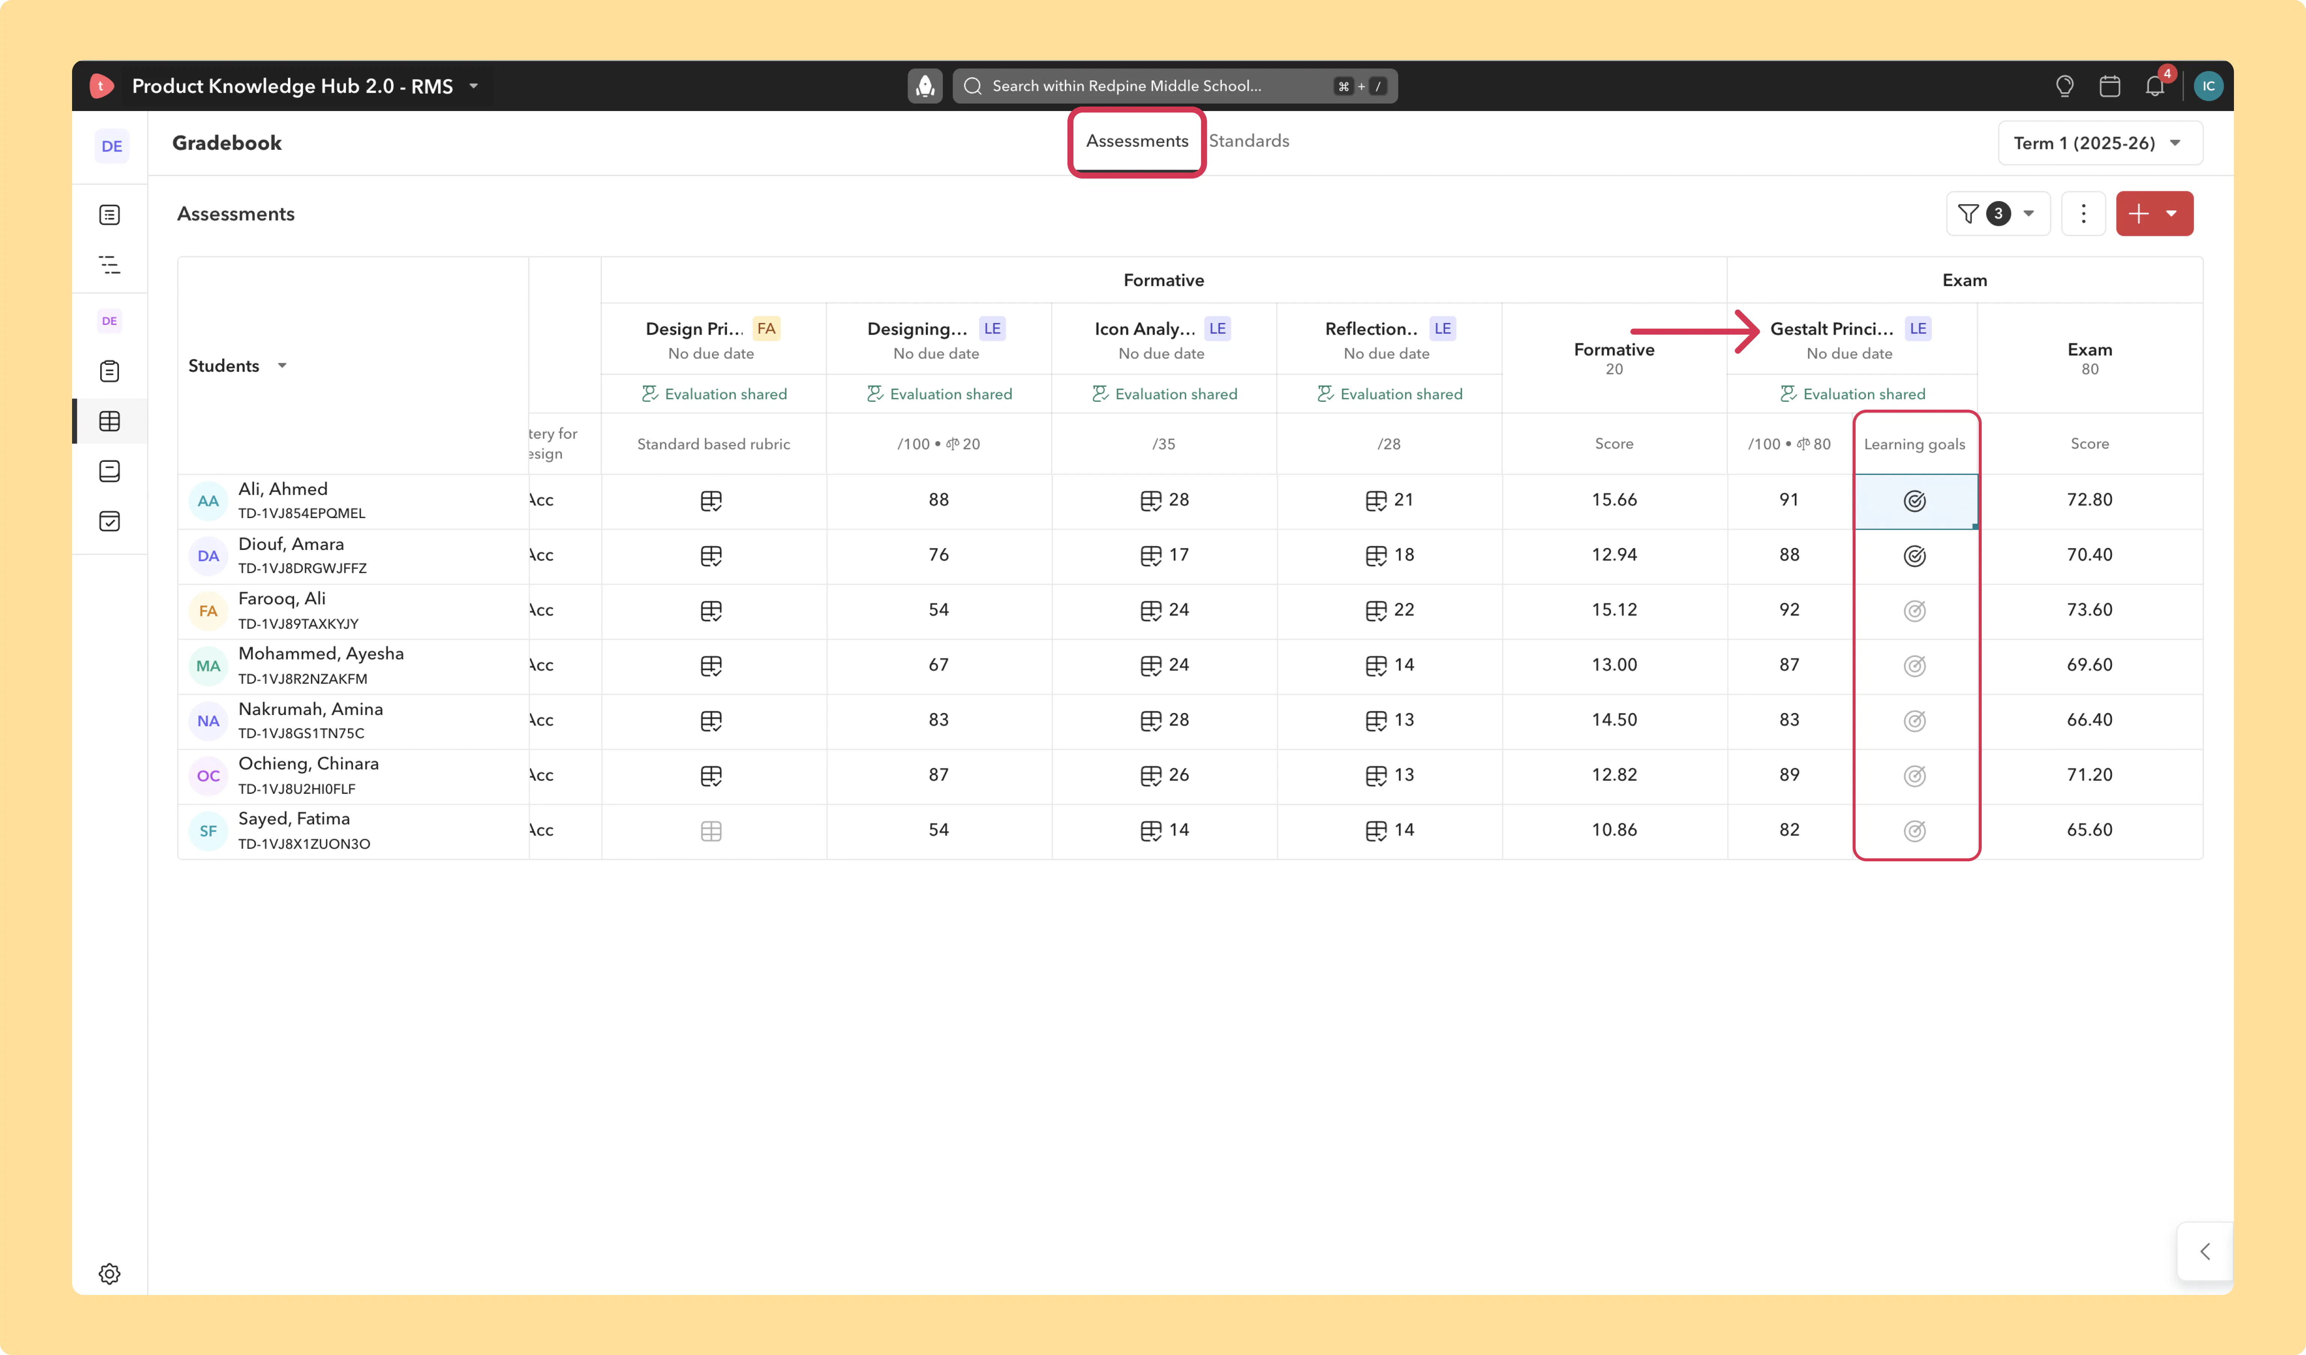Open the Designing... assessment header
2306x1355 pixels.
click(917, 329)
